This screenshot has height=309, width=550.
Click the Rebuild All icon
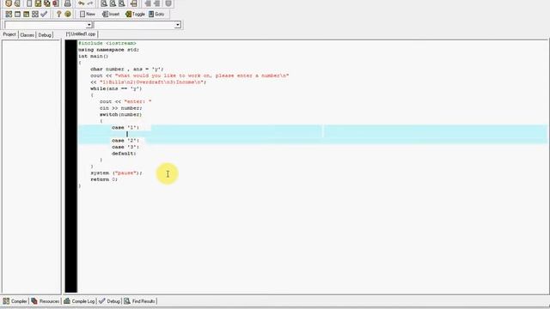pyautogui.click(x=35, y=14)
